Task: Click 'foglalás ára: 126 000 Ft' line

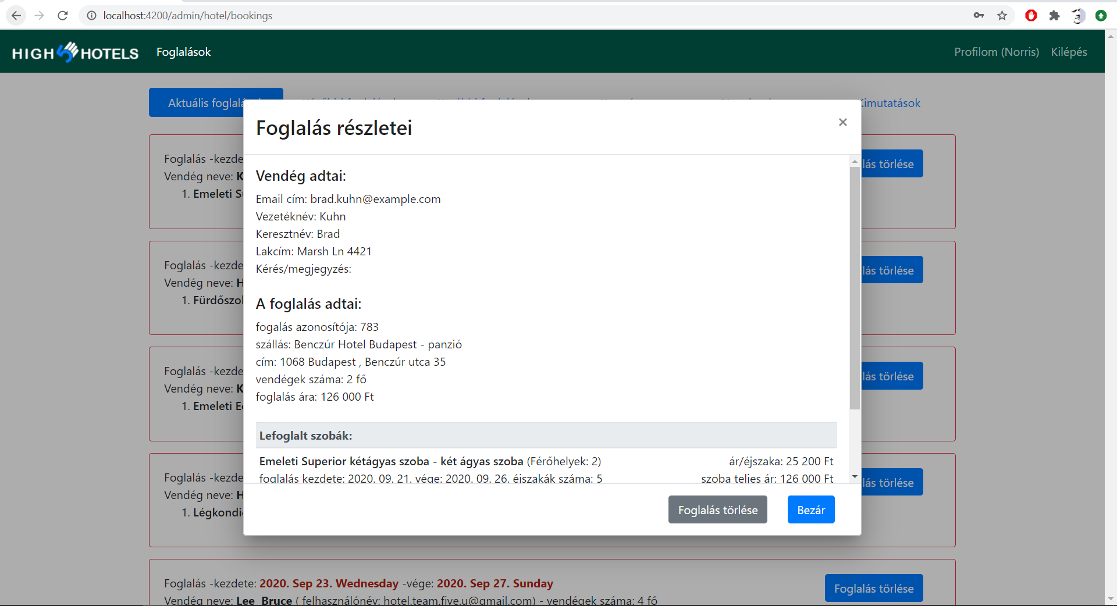Action: point(315,397)
